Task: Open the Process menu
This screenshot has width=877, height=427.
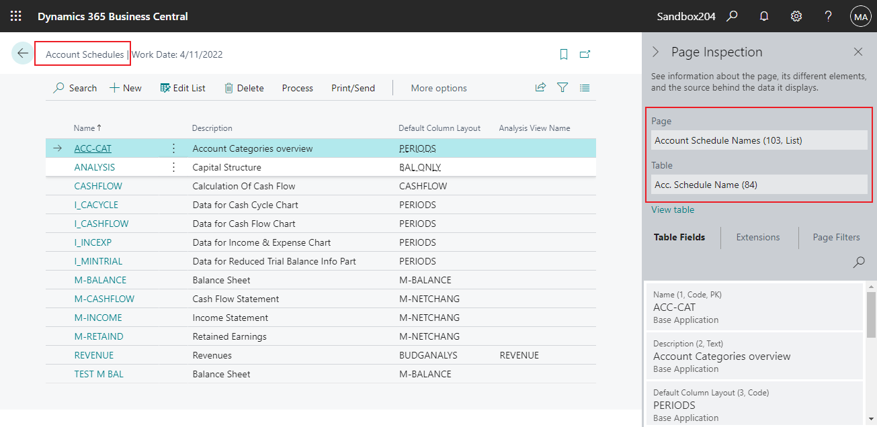Action: [x=297, y=88]
